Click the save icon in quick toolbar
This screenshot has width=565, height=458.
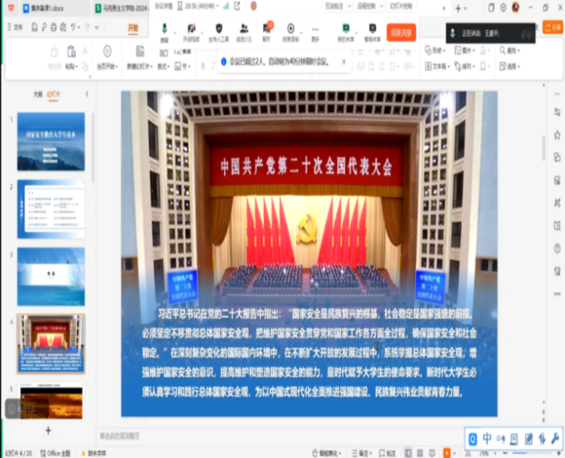(35, 27)
